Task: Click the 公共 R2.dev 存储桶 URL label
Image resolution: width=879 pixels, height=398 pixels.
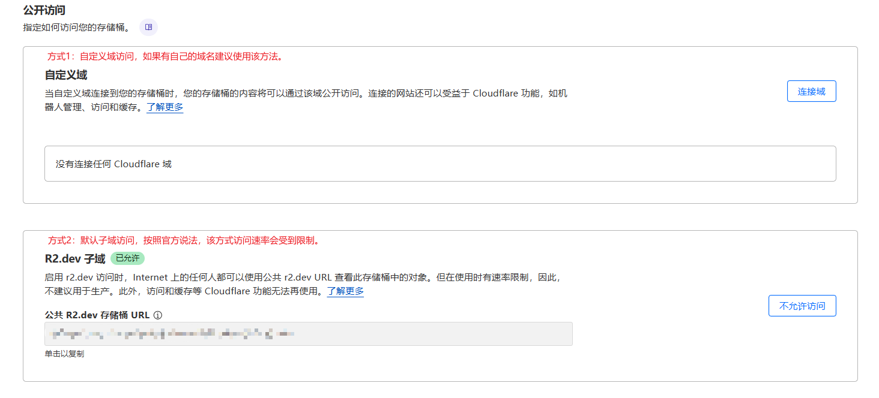Action: 97,315
